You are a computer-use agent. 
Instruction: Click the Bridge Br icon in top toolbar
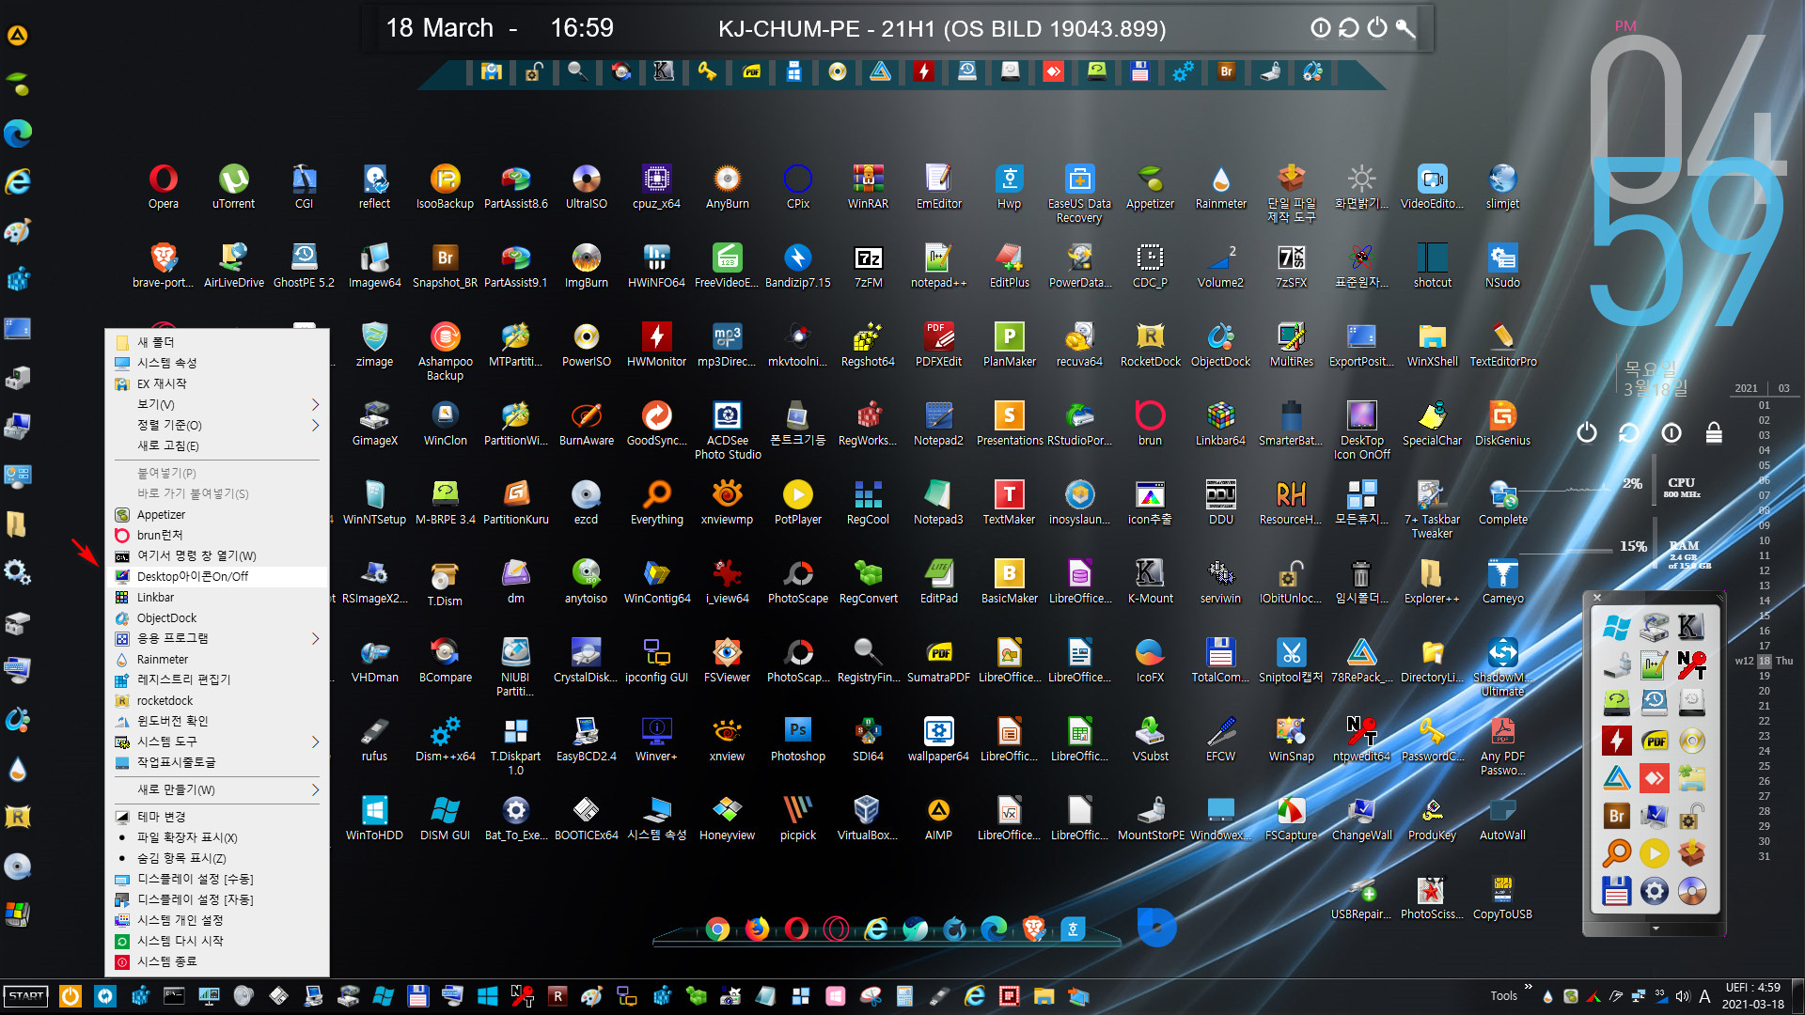click(1226, 71)
